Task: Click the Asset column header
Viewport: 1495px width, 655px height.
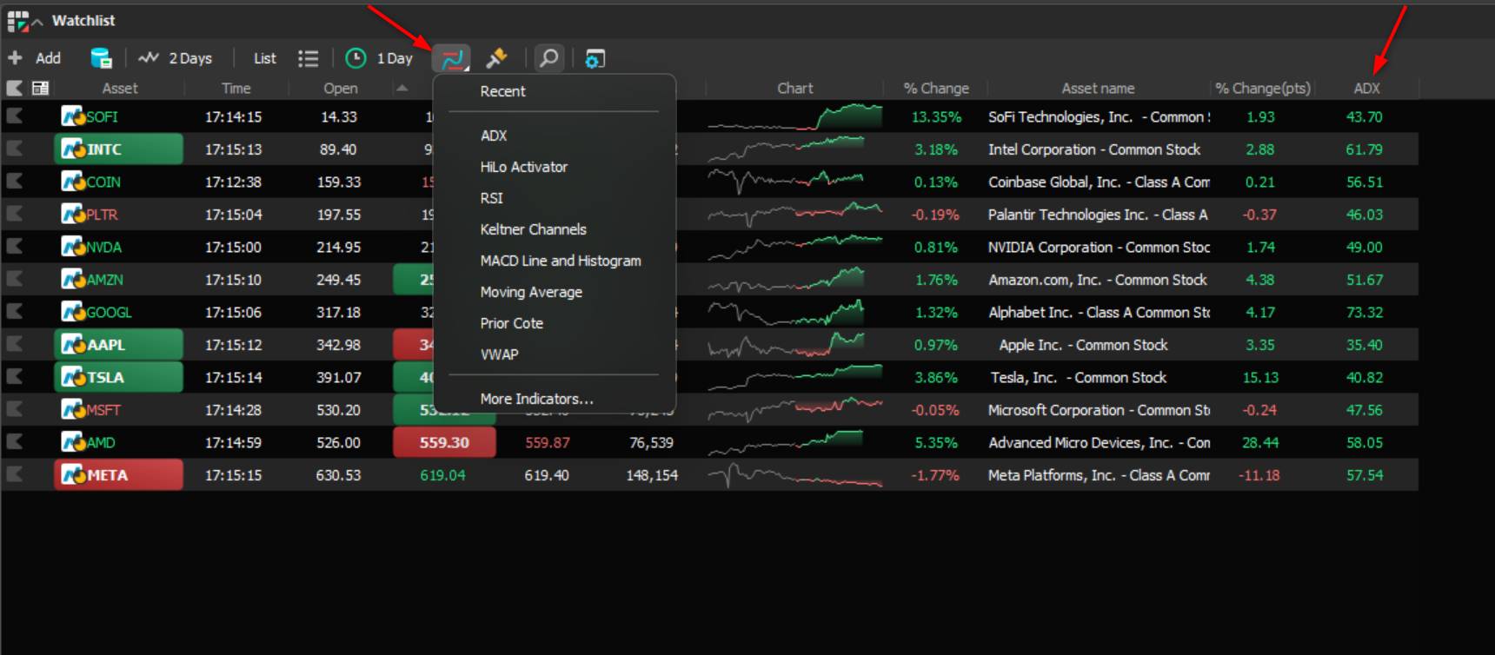Action: click(120, 89)
